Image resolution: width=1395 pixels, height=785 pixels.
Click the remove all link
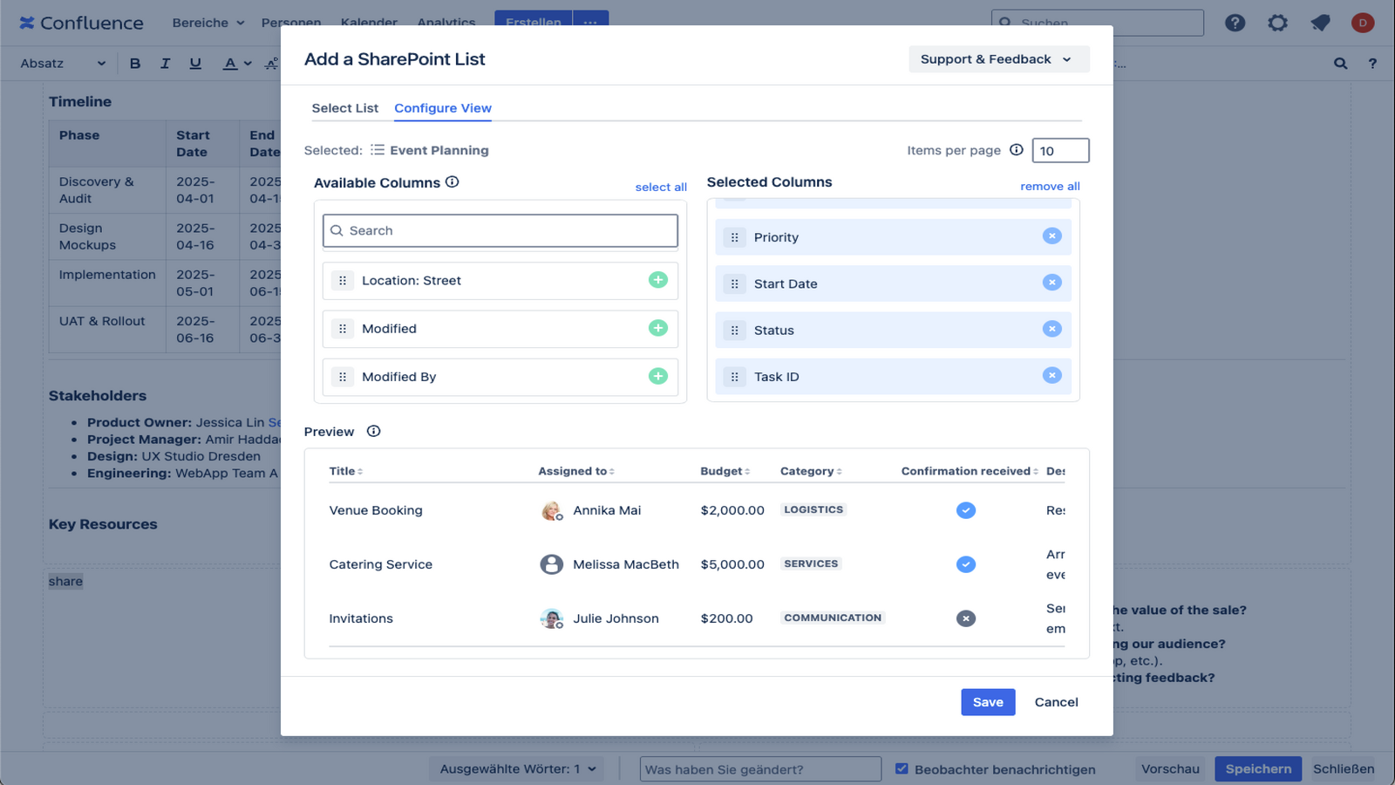(1050, 186)
